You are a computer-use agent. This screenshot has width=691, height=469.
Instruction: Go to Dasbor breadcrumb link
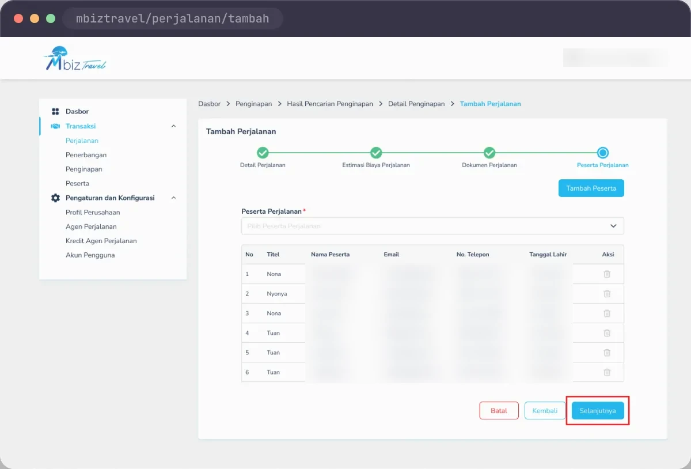tap(209, 104)
